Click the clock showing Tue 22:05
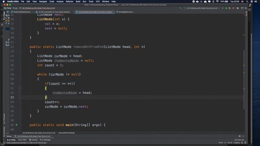This screenshot has width=260, height=146. point(235,2)
